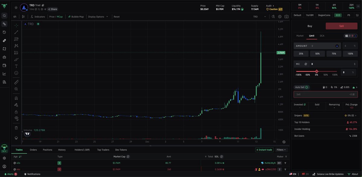Take a chart snapshot with camera icon
362x177 pixels.
tap(287, 17)
